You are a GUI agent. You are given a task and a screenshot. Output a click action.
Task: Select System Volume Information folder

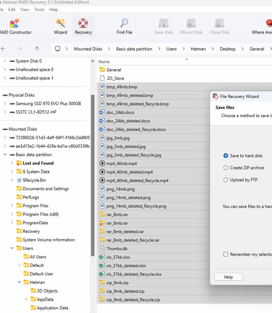(46, 240)
